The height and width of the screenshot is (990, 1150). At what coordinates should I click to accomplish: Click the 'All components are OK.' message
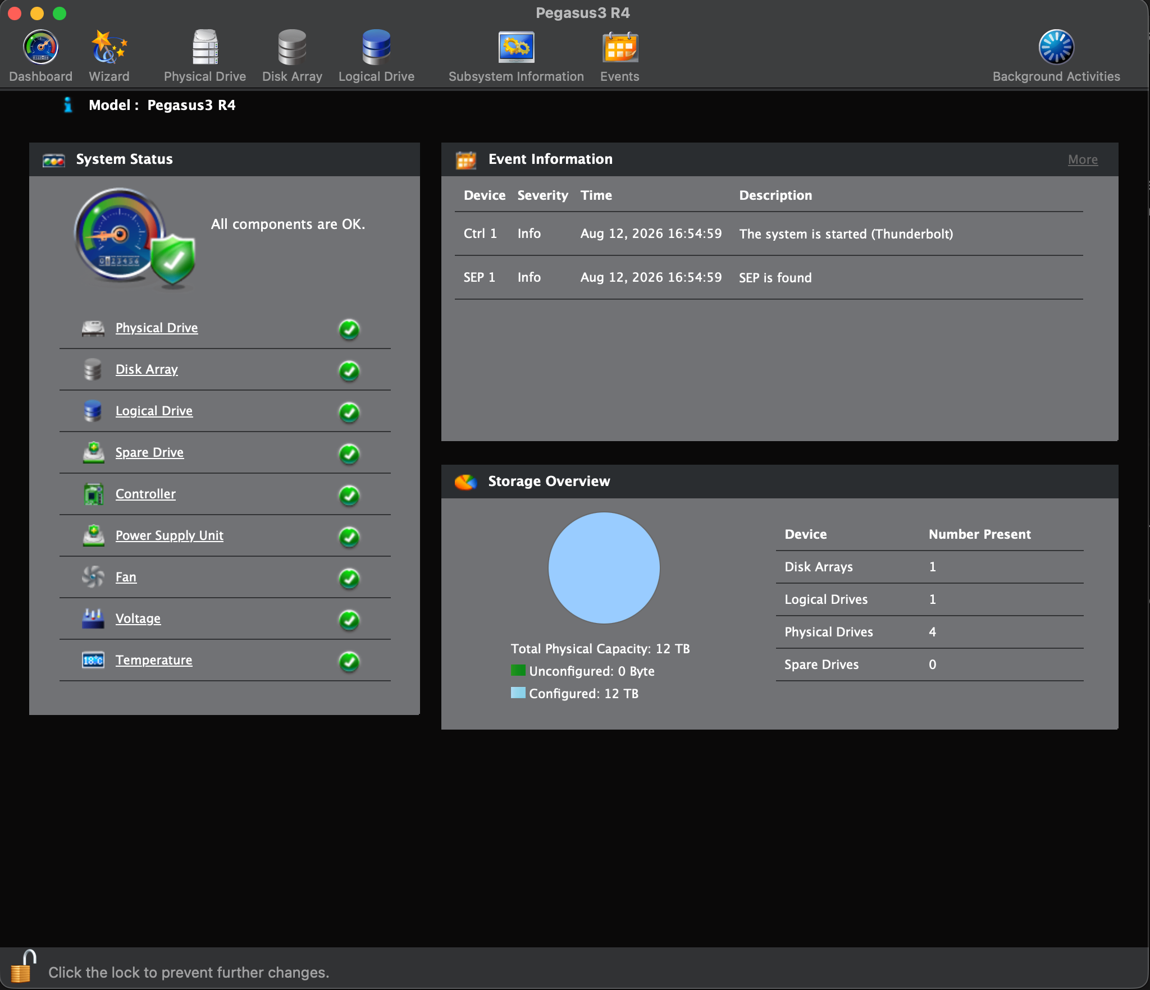[x=288, y=224]
